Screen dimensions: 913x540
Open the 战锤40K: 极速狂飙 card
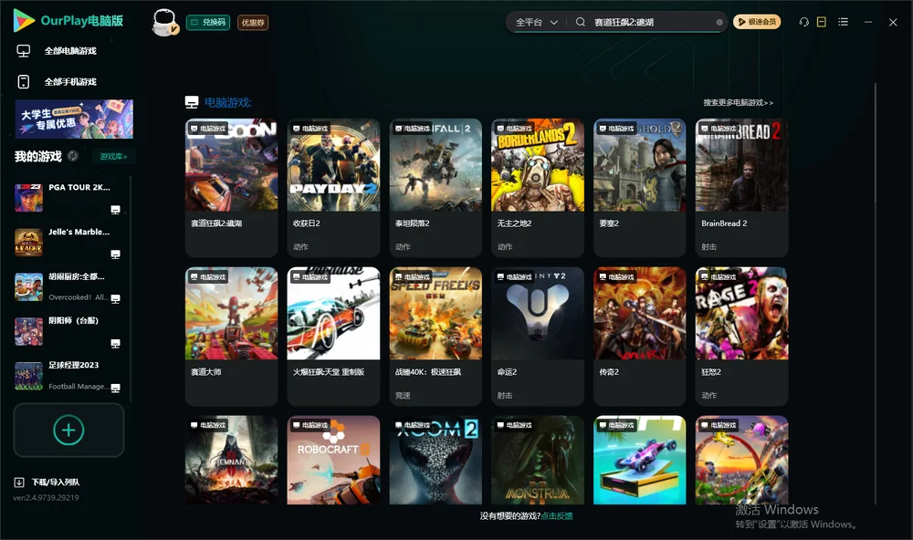coord(436,336)
